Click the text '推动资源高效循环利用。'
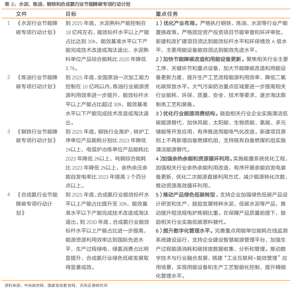292x289 pixels. [x=183, y=186]
